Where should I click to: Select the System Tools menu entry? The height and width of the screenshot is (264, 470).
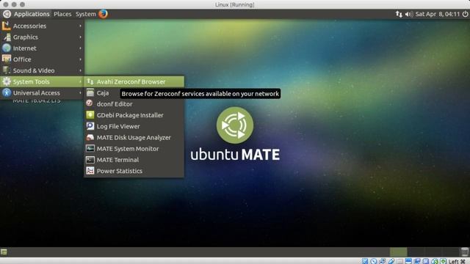43,81
